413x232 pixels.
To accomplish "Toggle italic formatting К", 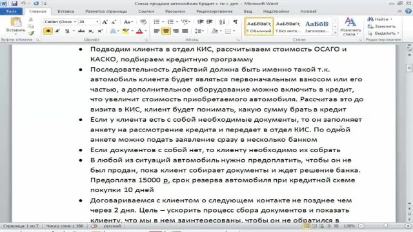I will [57, 31].
